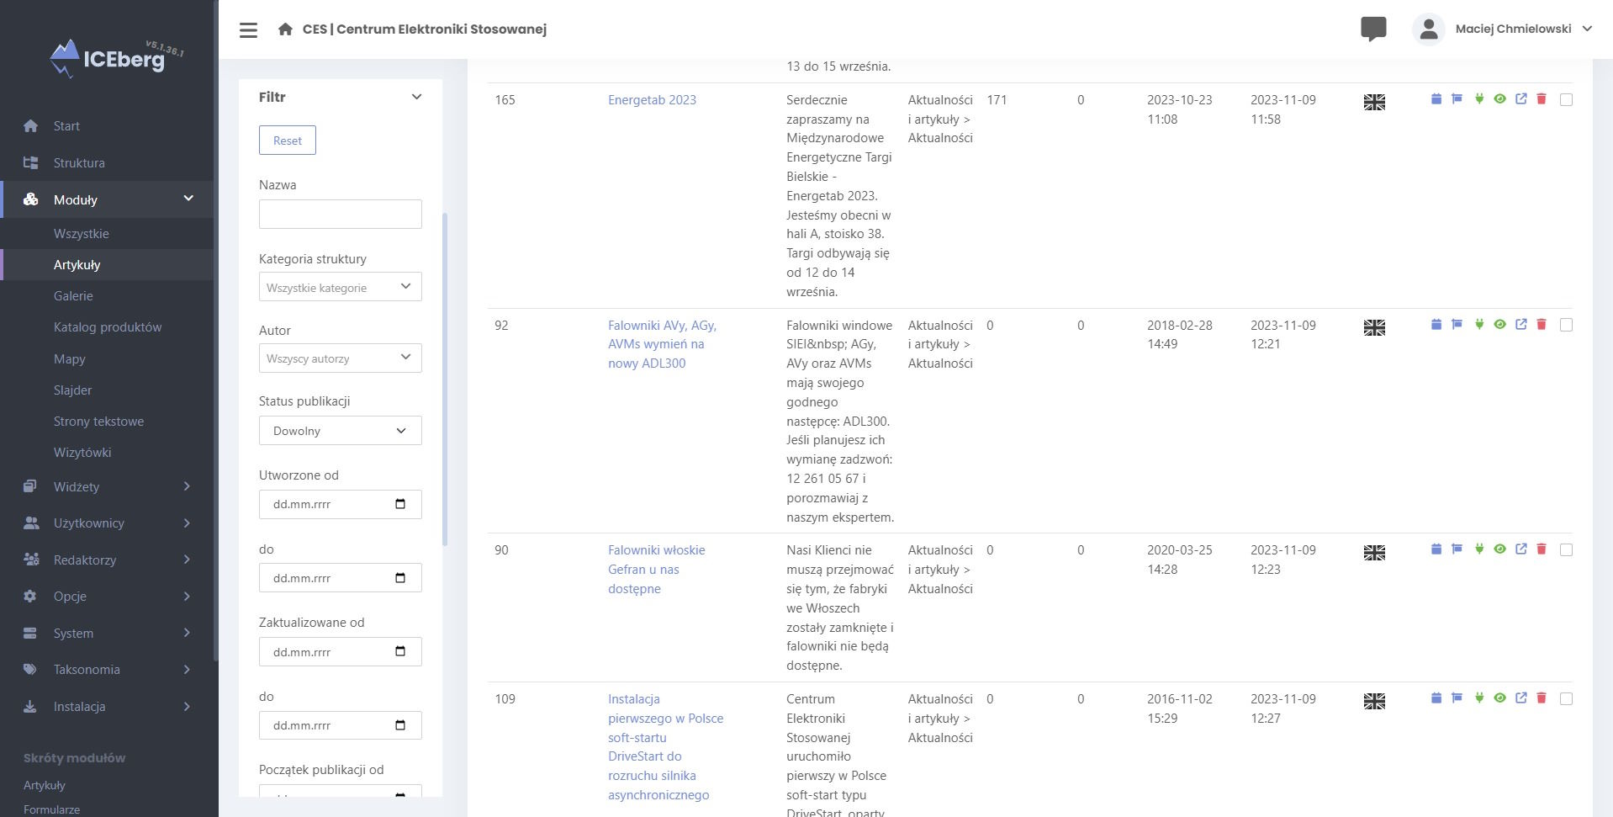Screen dimensions: 1613x817
Task: Open Falowniki AVy, AGy, AVMs article link
Action: [x=662, y=344]
